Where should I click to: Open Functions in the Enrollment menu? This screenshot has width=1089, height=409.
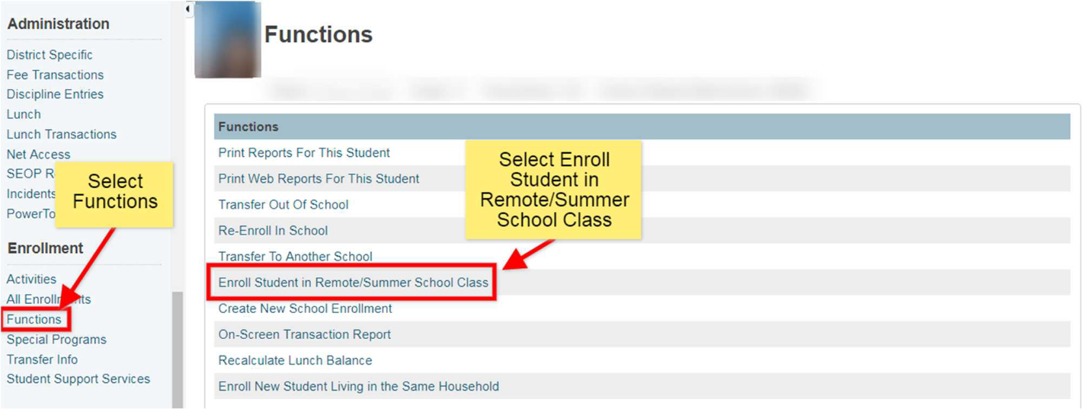click(34, 319)
